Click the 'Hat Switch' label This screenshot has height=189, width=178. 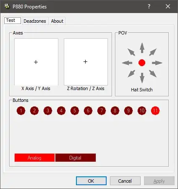coord(142,90)
